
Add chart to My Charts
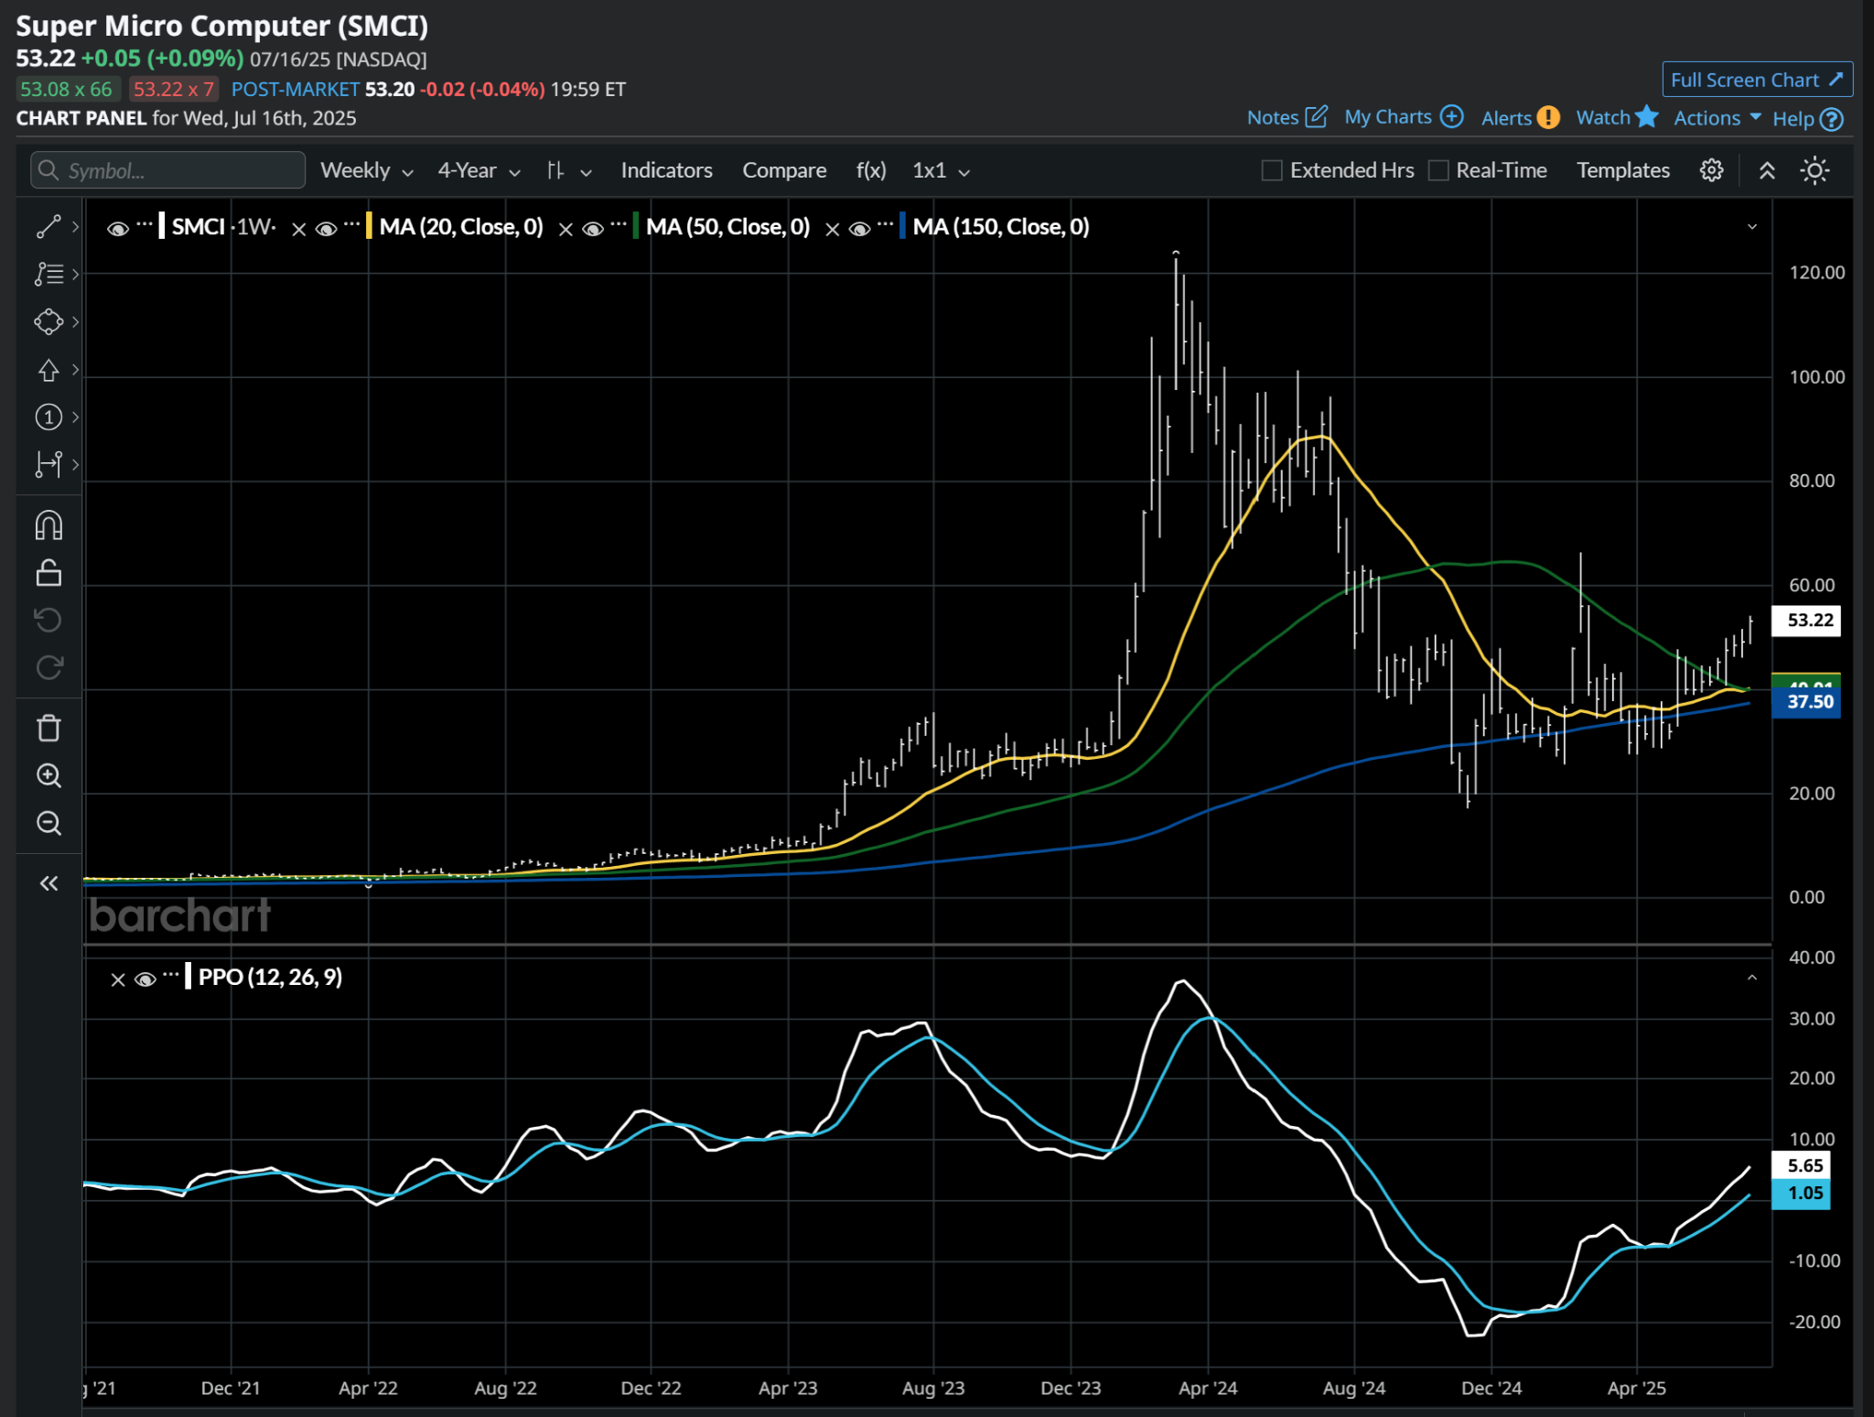point(1451,117)
